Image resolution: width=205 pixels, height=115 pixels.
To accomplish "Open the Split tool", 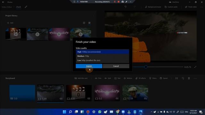I will [x=108, y=78].
